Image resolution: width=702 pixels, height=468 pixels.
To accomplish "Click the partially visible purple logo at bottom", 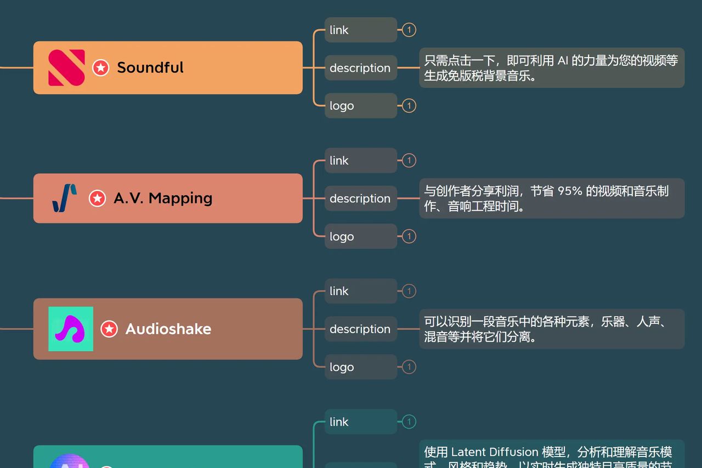I will (70, 464).
